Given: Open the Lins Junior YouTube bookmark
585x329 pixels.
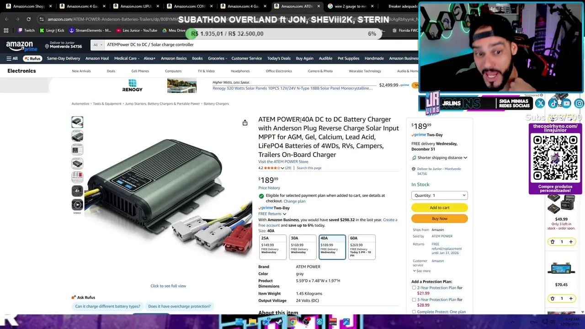Looking at the screenshot, I should [x=137, y=30].
